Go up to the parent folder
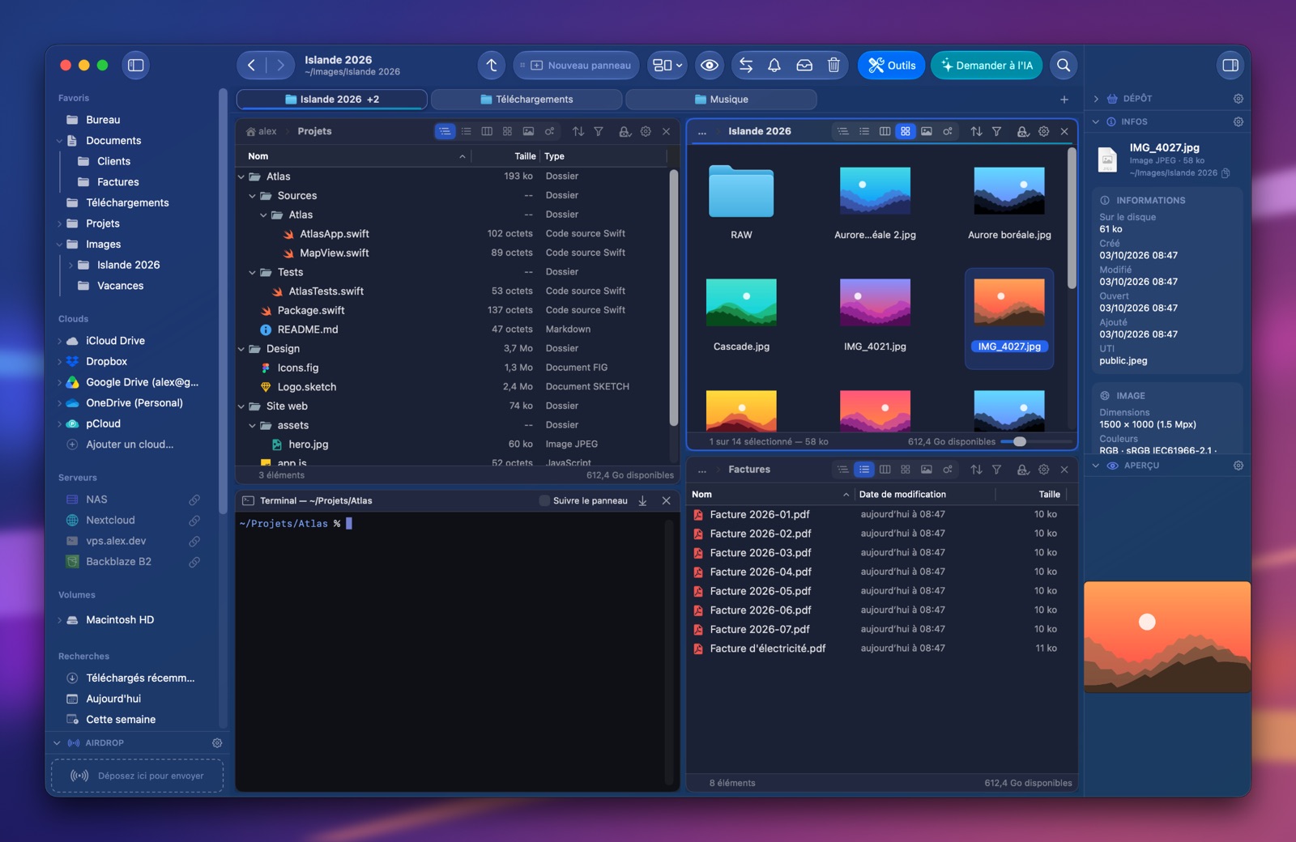 [x=492, y=66]
